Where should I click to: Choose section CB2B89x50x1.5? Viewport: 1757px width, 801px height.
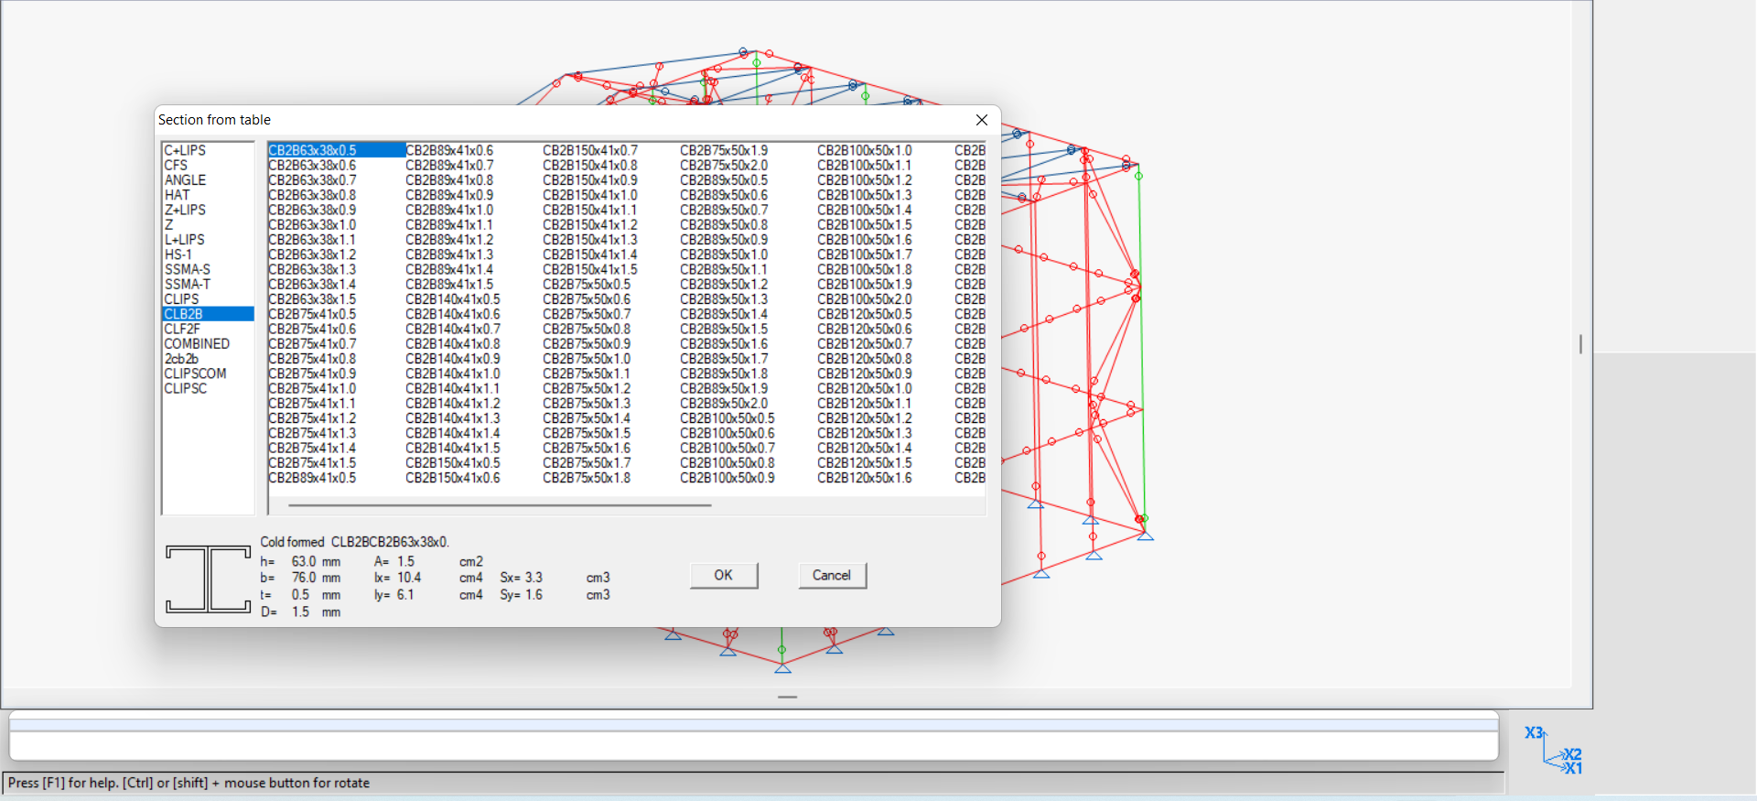tap(724, 329)
